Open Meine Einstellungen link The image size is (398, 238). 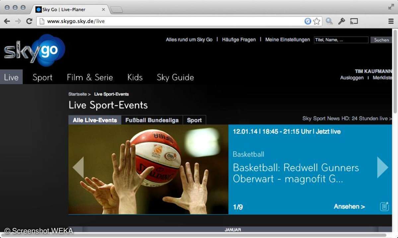click(x=288, y=40)
